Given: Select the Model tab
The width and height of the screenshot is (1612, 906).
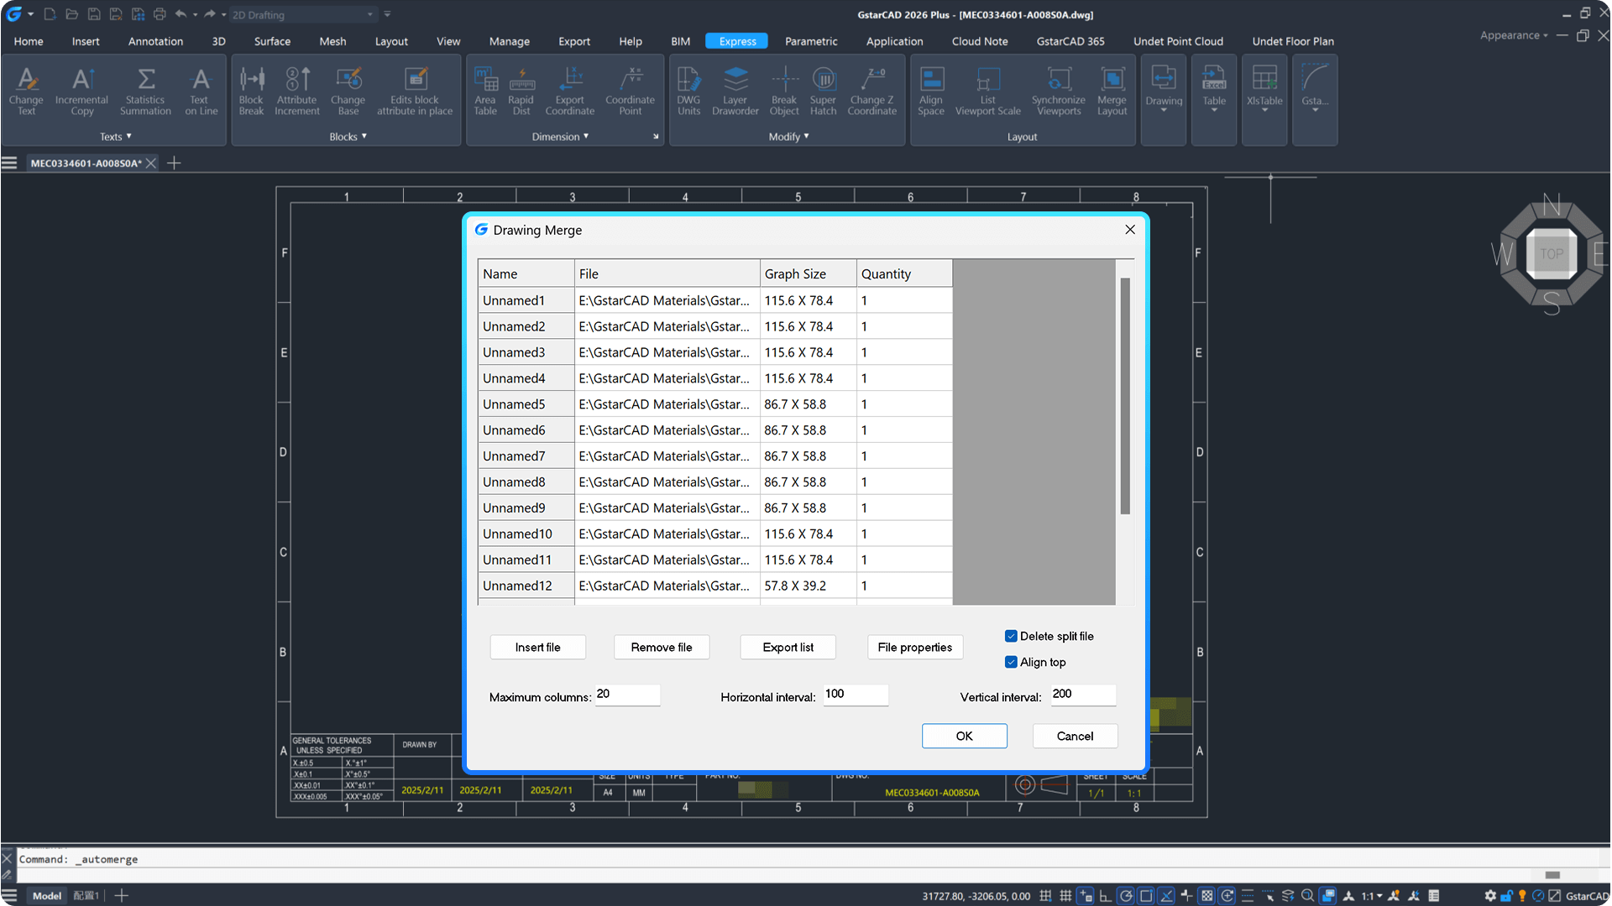Looking at the screenshot, I should [x=46, y=895].
